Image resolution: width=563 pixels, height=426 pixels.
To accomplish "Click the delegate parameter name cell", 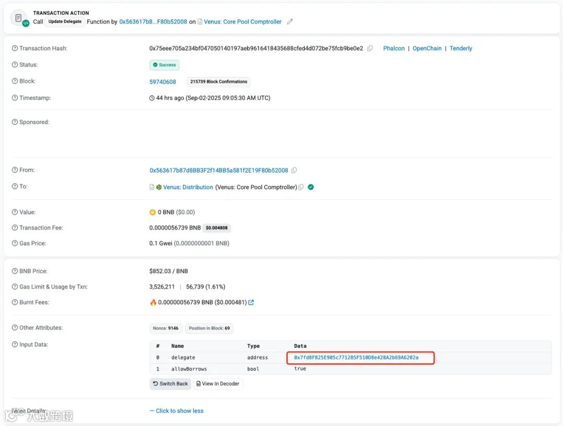I will pyautogui.click(x=183, y=357).
